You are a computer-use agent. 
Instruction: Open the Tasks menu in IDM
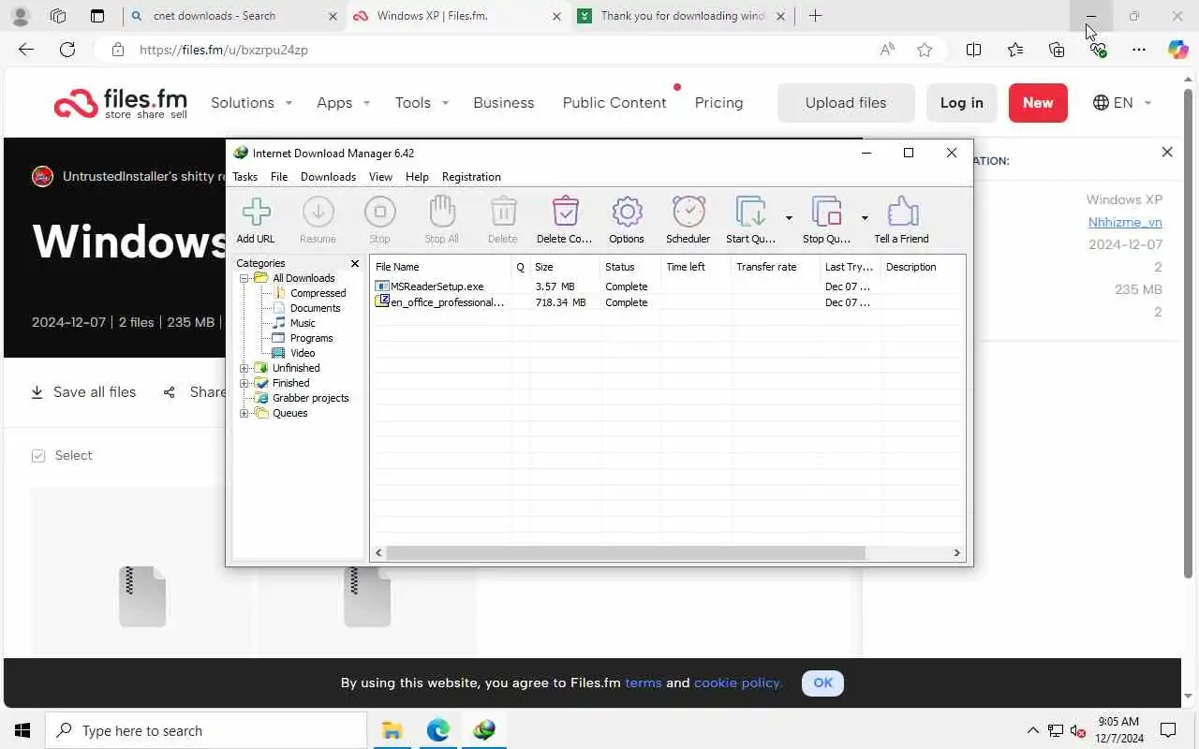pyautogui.click(x=244, y=176)
